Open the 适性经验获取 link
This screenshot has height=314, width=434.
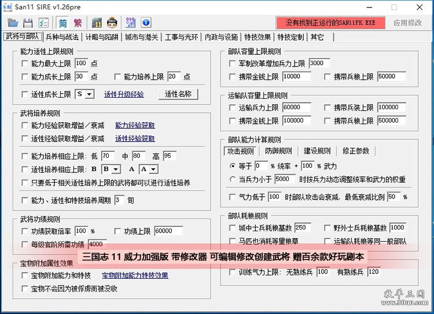pyautogui.click(x=135, y=139)
